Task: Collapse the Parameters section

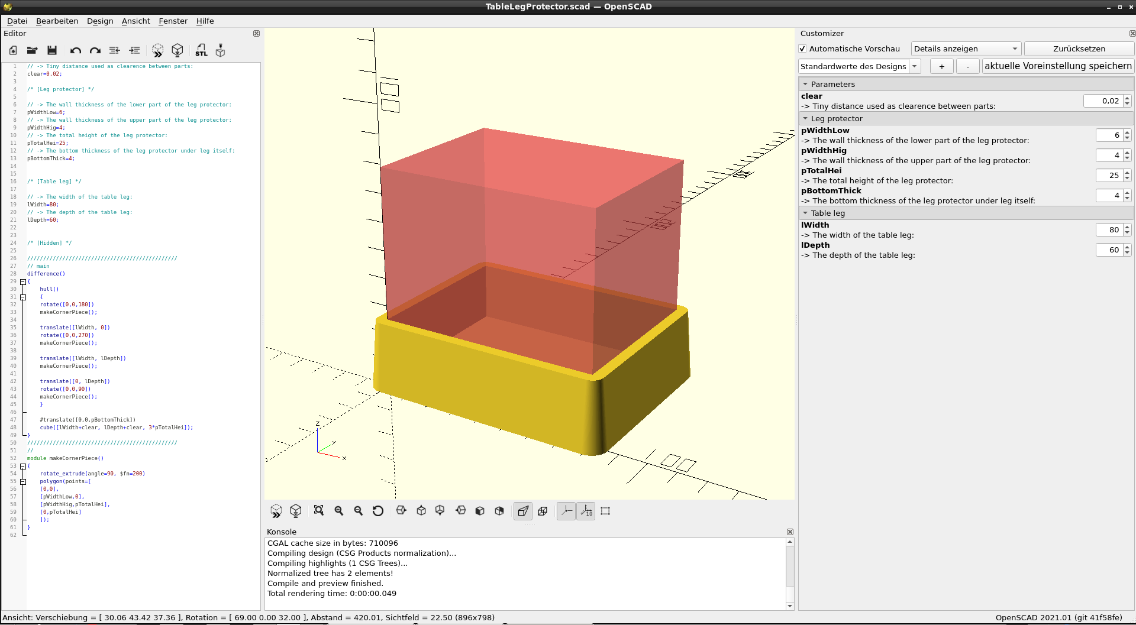Action: 805,84
